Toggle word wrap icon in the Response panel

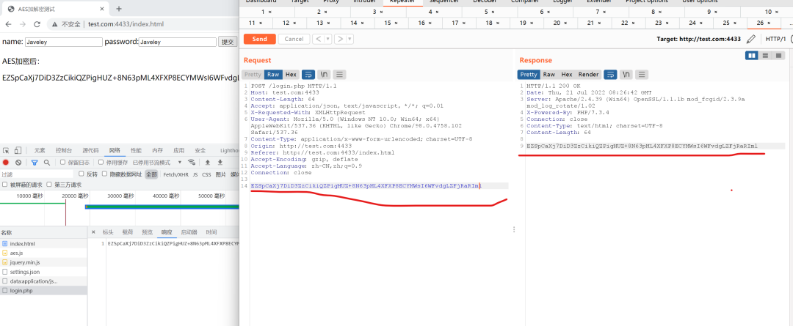pos(610,75)
